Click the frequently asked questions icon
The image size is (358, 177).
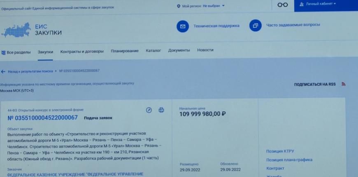255,25
